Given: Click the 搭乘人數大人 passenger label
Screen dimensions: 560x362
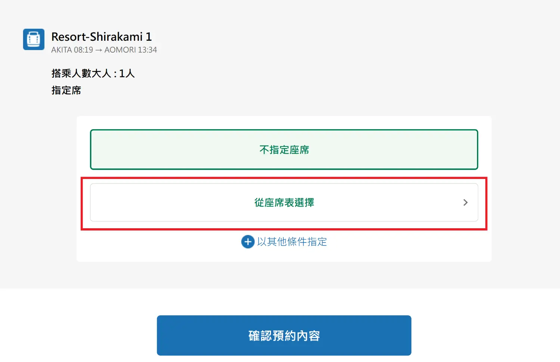Looking at the screenshot, I should [81, 73].
